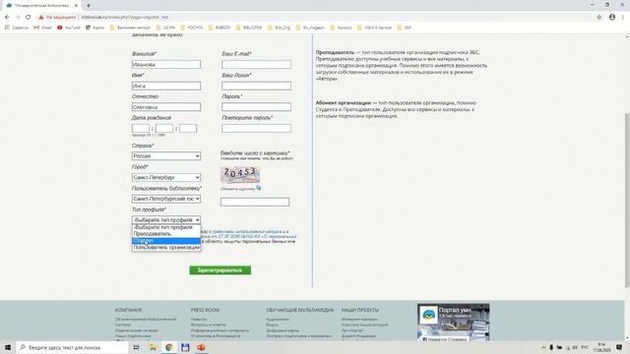Viewport: 630px width, 354px height.
Task: Select the placeholder Выберите тип профиля option
Action: point(166,227)
